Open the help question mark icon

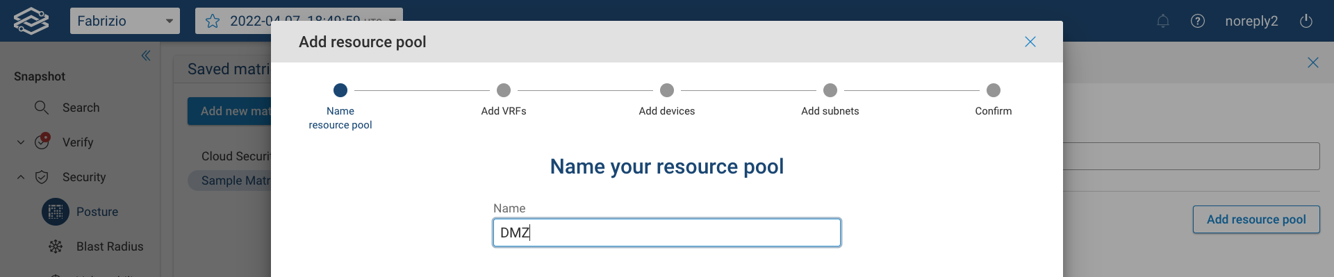coord(1198,21)
